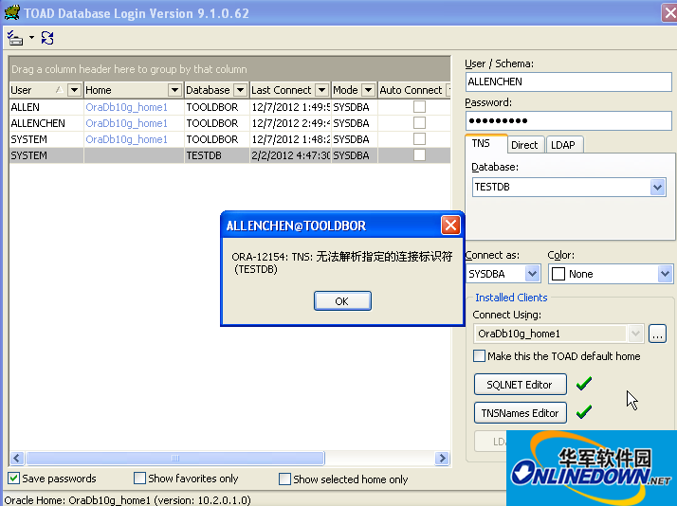Close the TOAD Database Login window
Viewport: 677px width, 506px height.
[x=670, y=12]
